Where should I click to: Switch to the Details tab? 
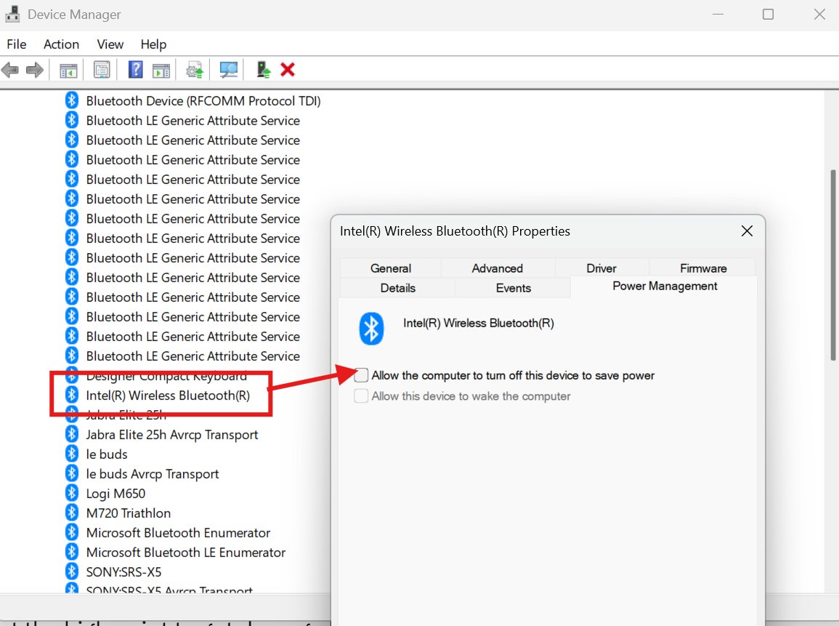(397, 288)
